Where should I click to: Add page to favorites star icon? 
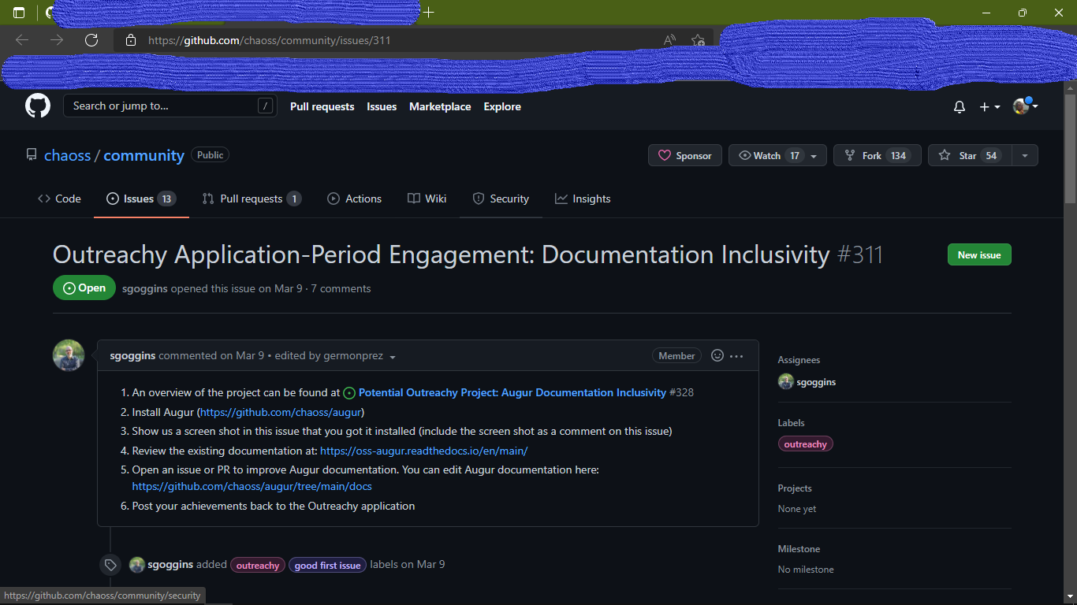(x=698, y=40)
